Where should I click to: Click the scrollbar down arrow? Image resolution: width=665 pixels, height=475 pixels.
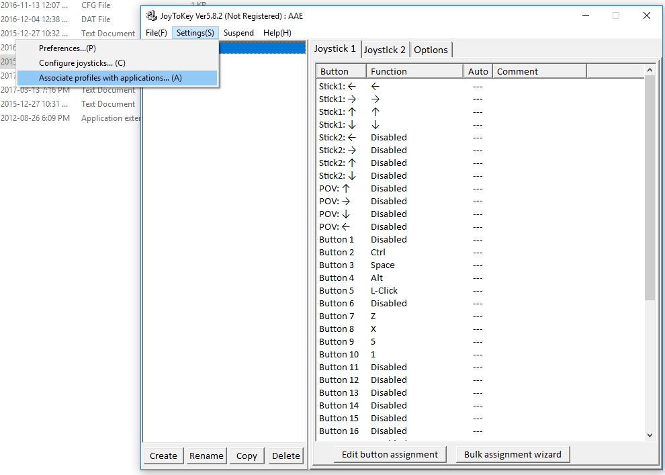[x=650, y=435]
